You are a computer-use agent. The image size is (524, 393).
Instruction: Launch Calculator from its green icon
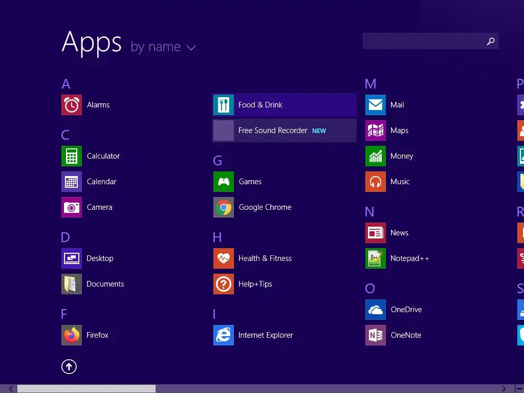72,156
